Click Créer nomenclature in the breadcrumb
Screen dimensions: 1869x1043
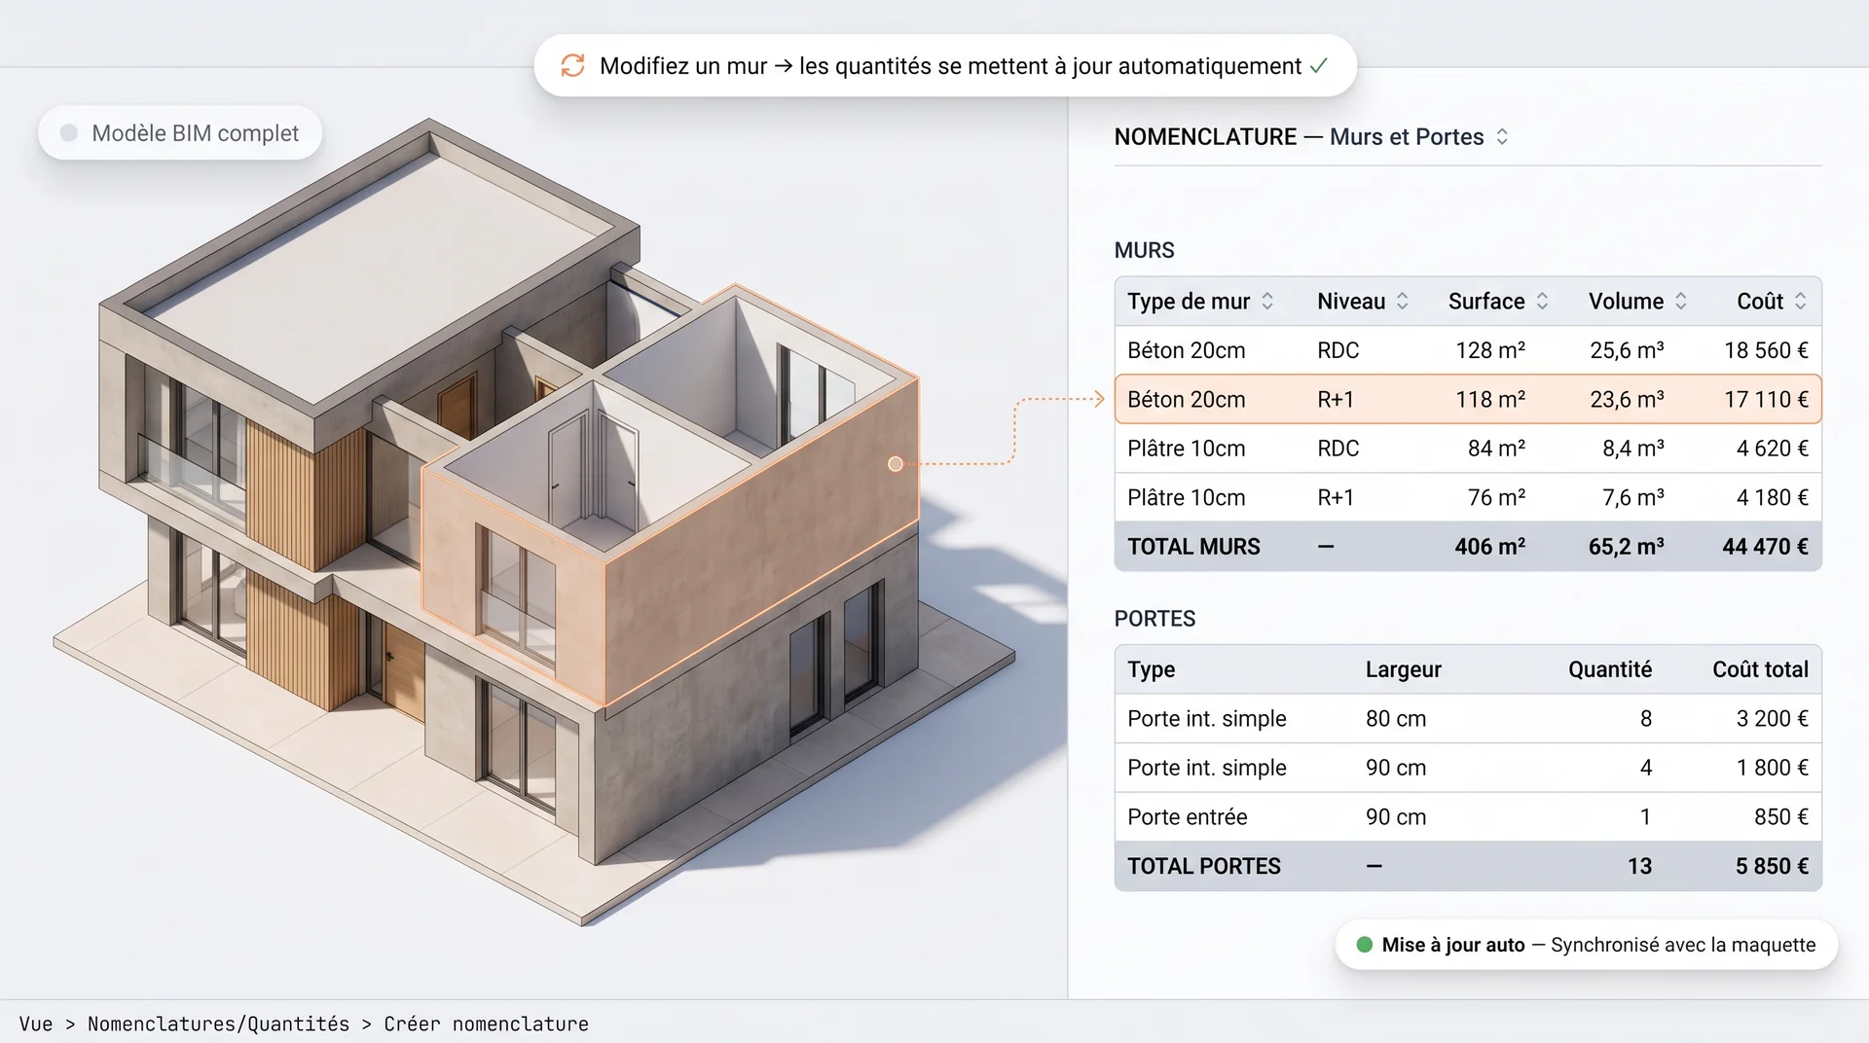486,1024
